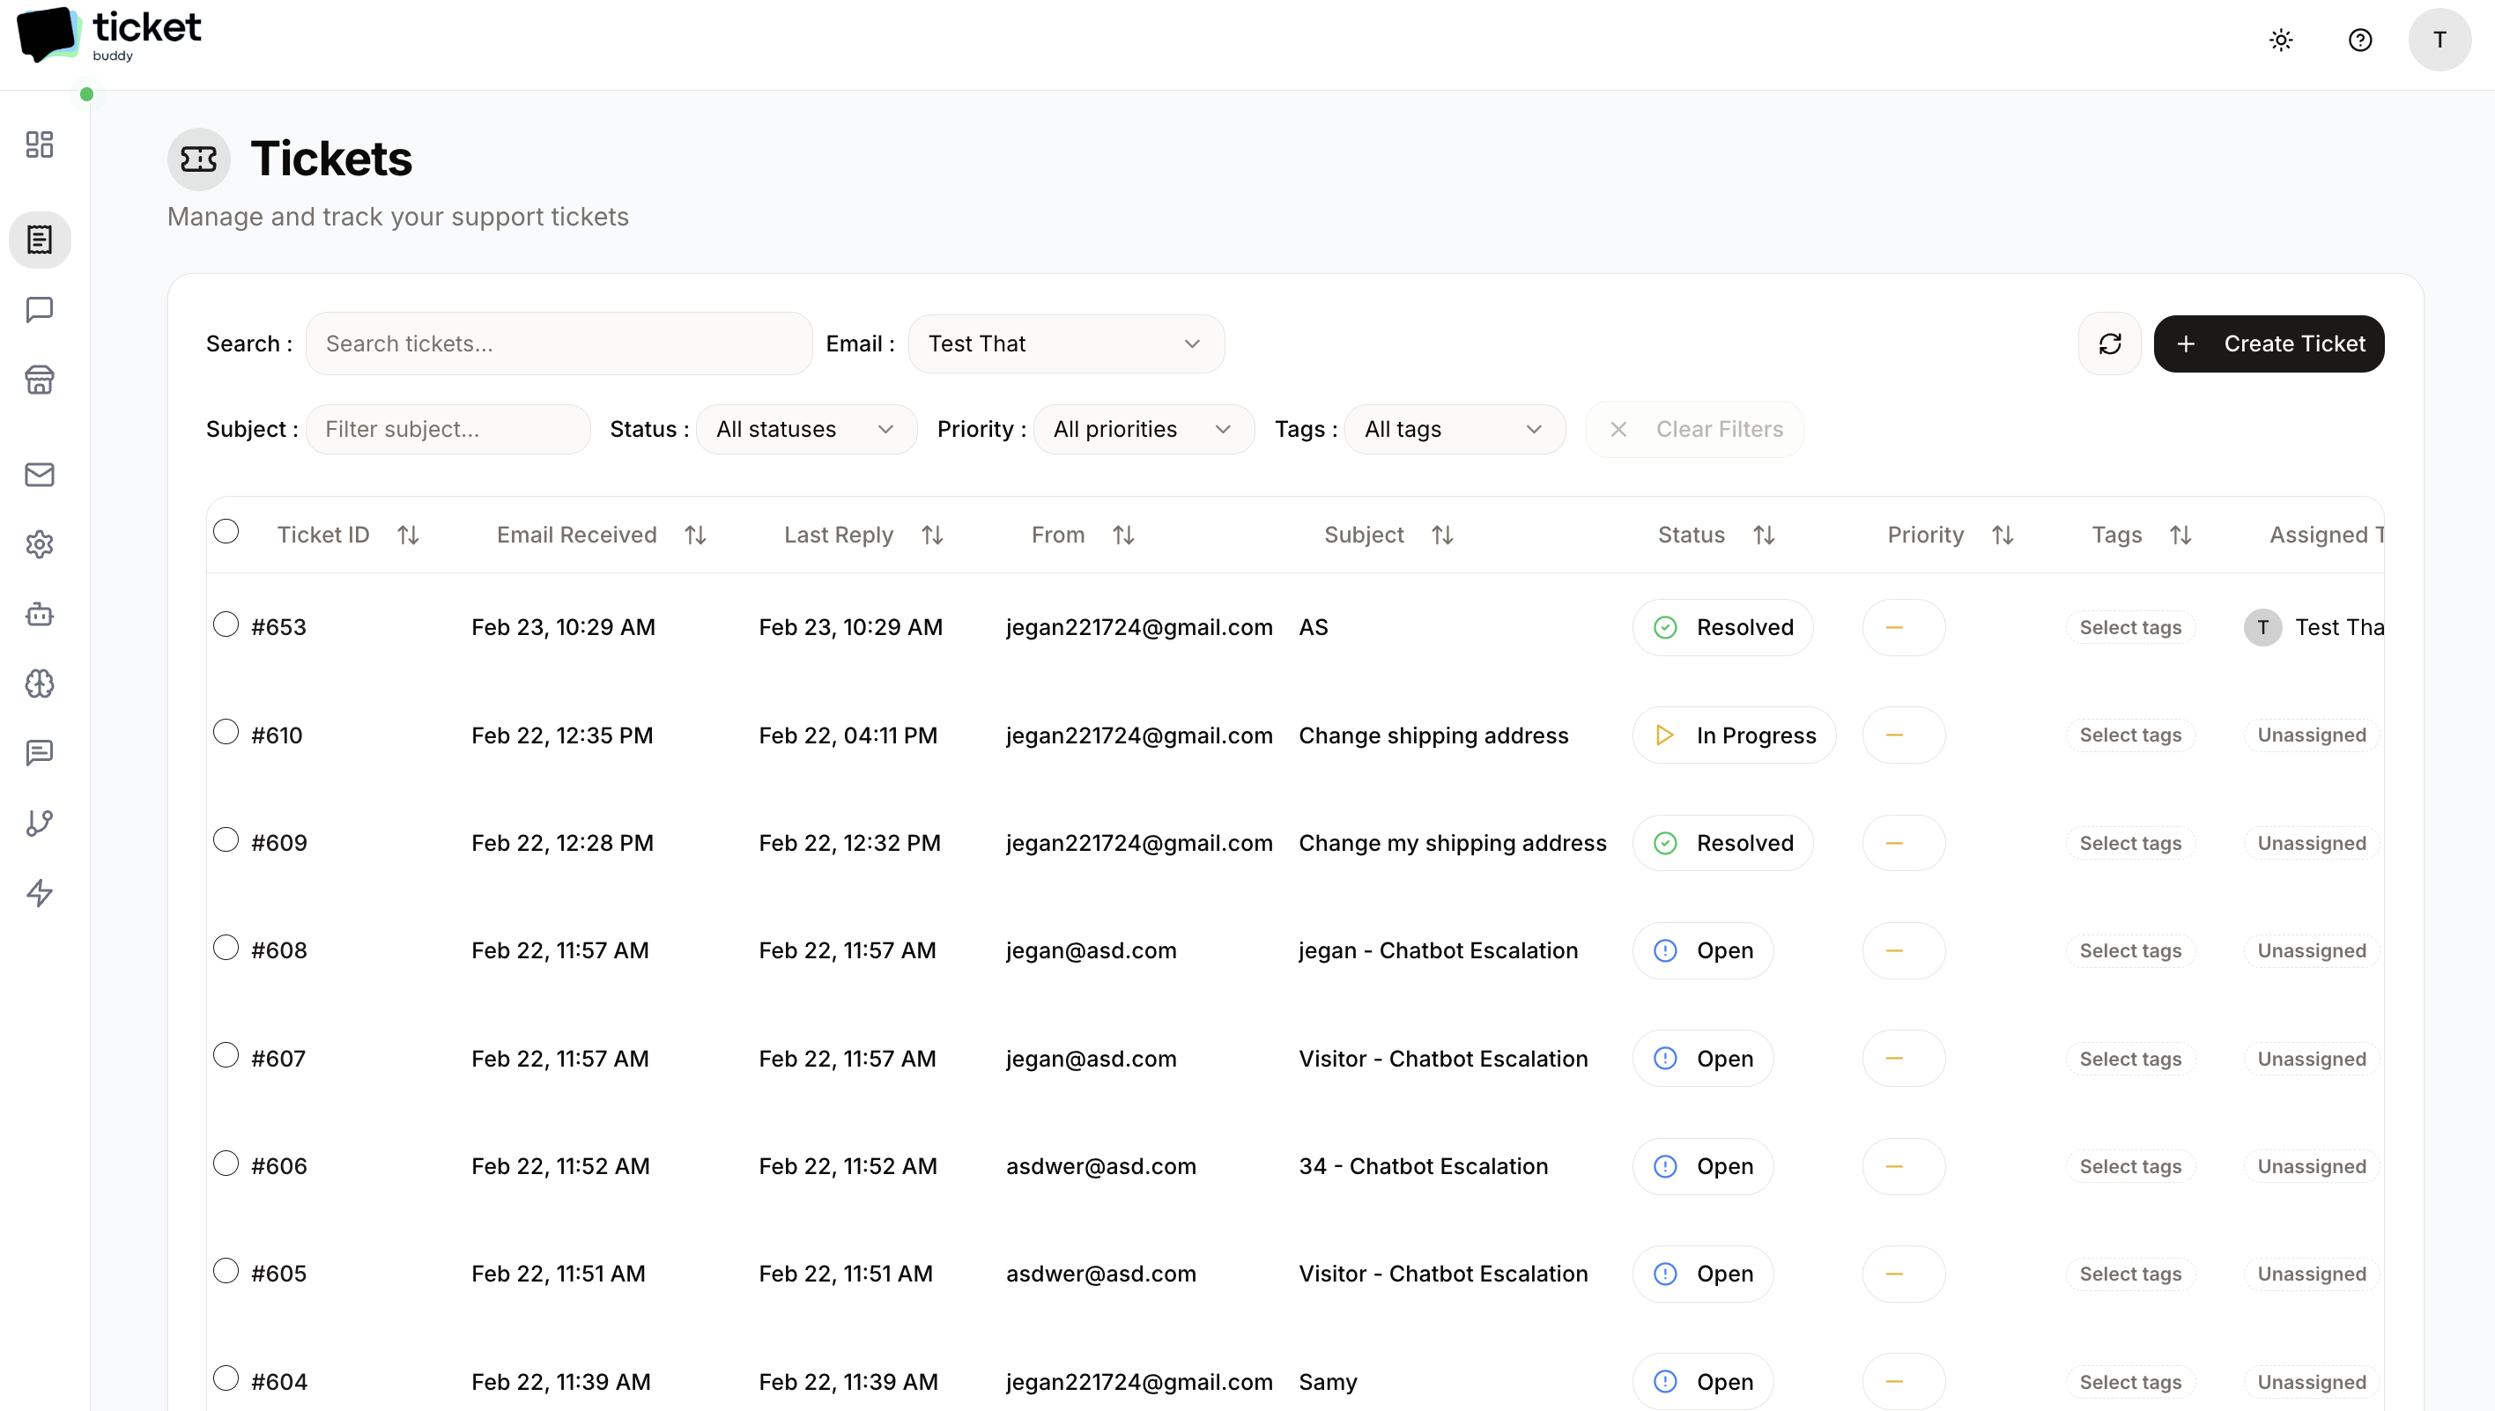
Task: Sort the table by Last Reply column
Action: (x=931, y=534)
